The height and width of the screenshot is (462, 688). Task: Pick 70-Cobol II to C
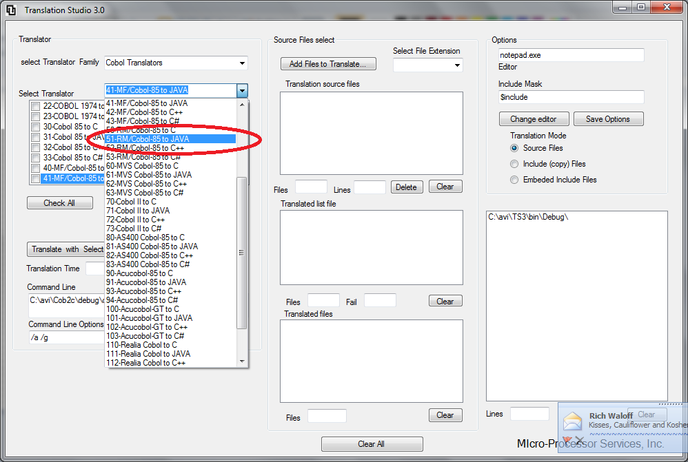(x=171, y=202)
